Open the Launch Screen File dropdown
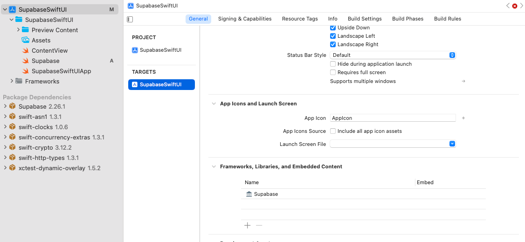 pyautogui.click(x=452, y=144)
